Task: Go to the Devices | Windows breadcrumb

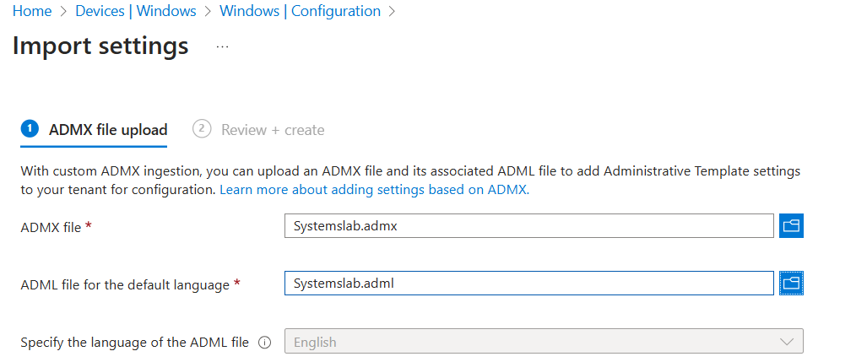Action: click(135, 12)
